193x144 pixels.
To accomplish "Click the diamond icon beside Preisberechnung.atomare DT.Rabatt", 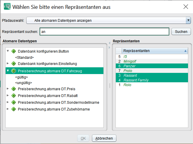I will 14,96.
